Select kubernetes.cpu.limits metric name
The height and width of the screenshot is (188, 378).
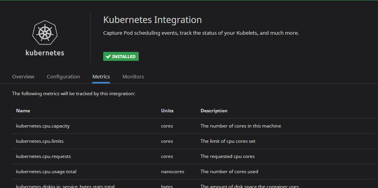(40, 141)
